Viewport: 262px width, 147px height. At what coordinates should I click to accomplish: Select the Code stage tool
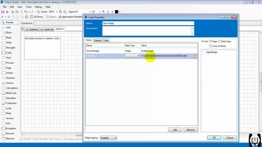[x=7, y=53]
